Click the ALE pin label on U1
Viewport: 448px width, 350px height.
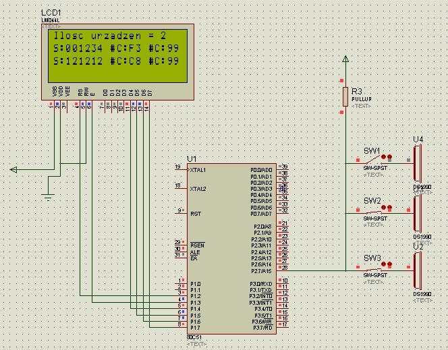[195, 252]
